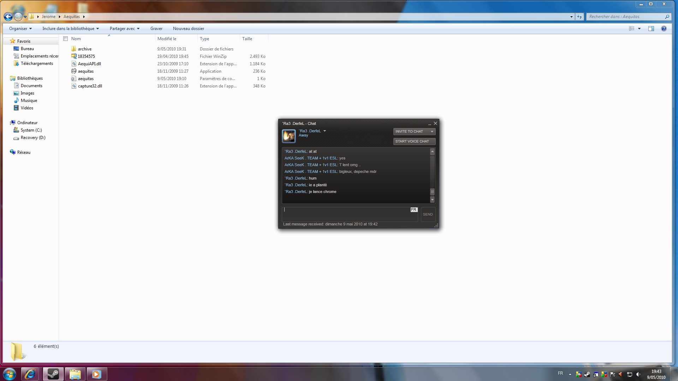Click Ra3 DerfeL avatar in chat window
The height and width of the screenshot is (381, 678).
click(x=289, y=136)
